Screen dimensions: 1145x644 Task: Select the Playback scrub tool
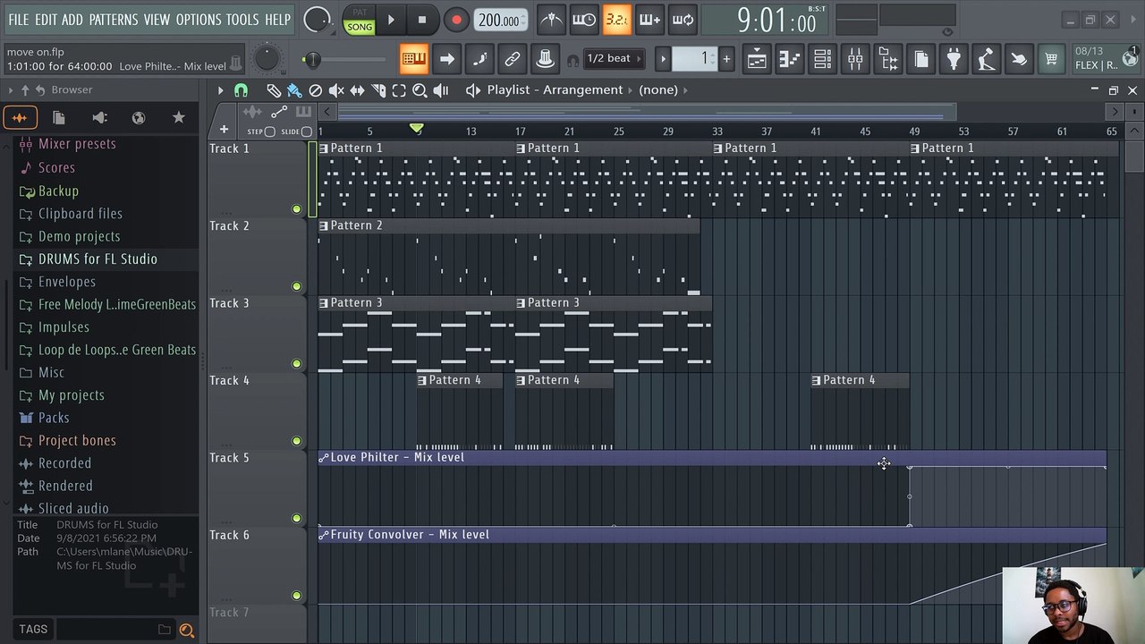(x=441, y=90)
